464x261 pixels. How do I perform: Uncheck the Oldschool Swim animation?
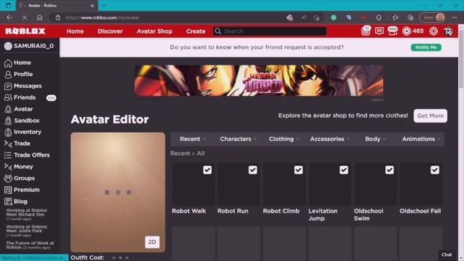[x=389, y=170]
